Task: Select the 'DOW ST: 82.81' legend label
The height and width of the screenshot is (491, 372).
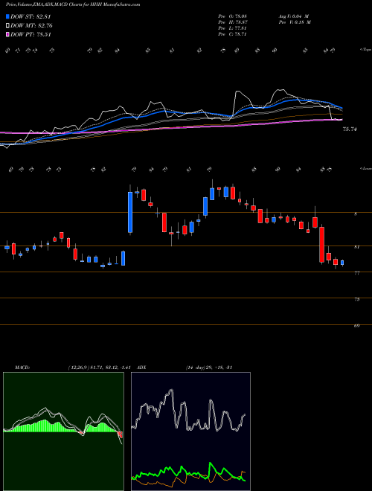Action: click(31, 16)
